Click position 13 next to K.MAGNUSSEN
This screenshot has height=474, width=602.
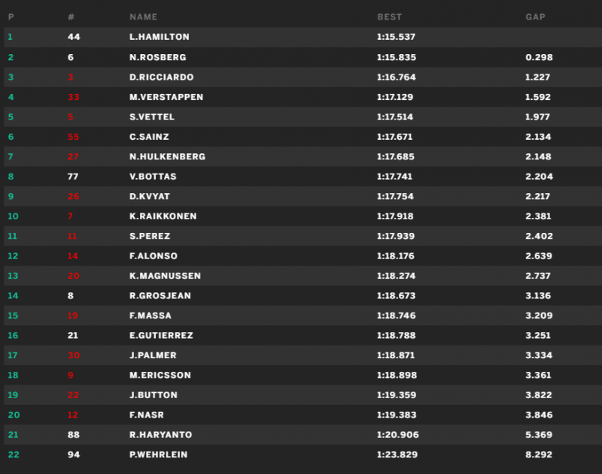click(x=13, y=276)
